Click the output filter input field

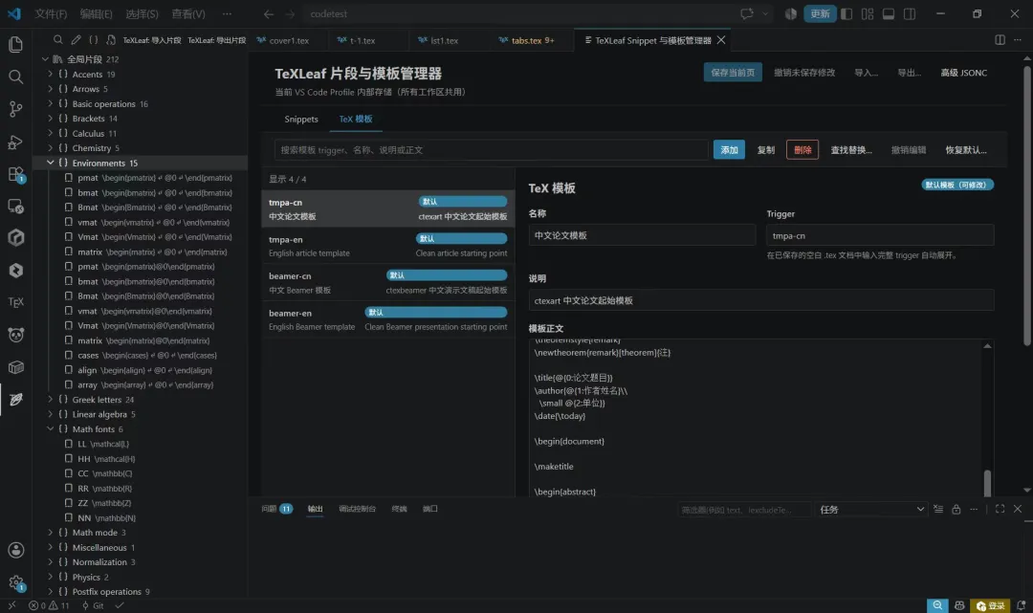coord(744,510)
